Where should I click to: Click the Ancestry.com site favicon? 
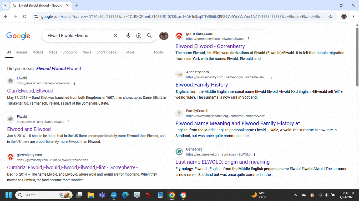(179, 75)
